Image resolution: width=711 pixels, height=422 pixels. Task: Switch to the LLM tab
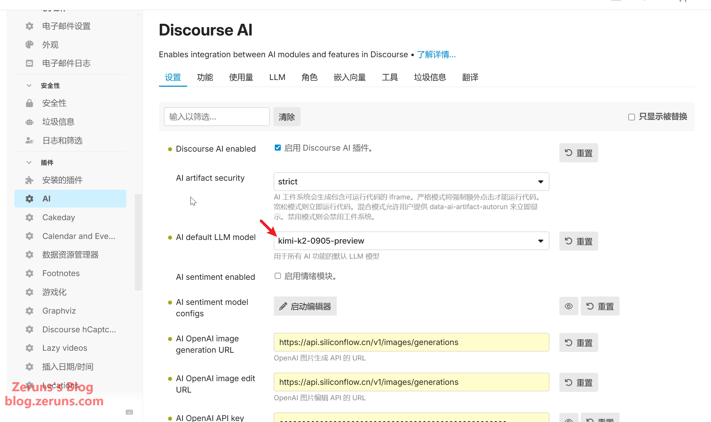coord(277,77)
